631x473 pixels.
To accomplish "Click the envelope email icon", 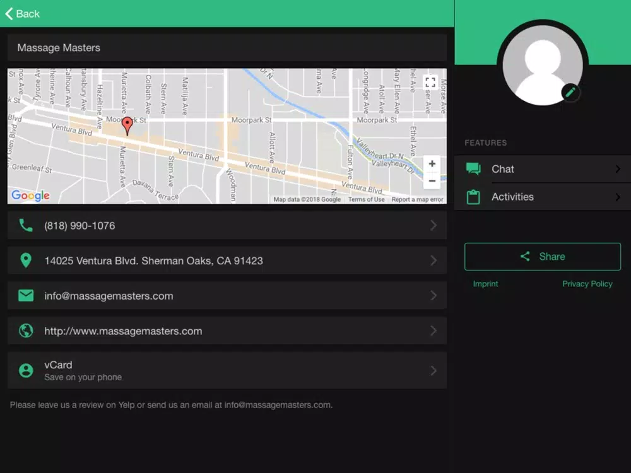I will coord(26,296).
